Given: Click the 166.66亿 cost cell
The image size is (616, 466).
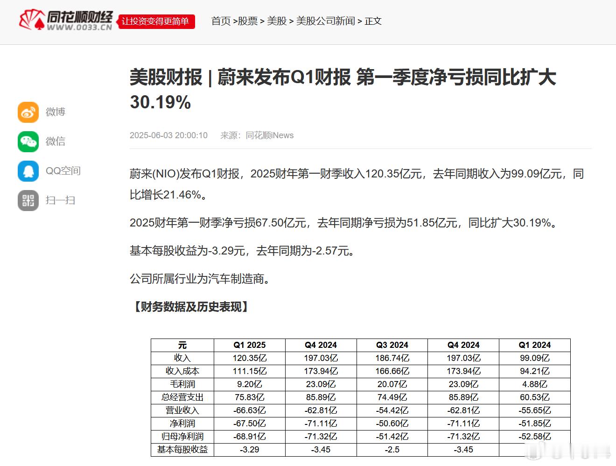Looking at the screenshot, I should coord(392,371).
